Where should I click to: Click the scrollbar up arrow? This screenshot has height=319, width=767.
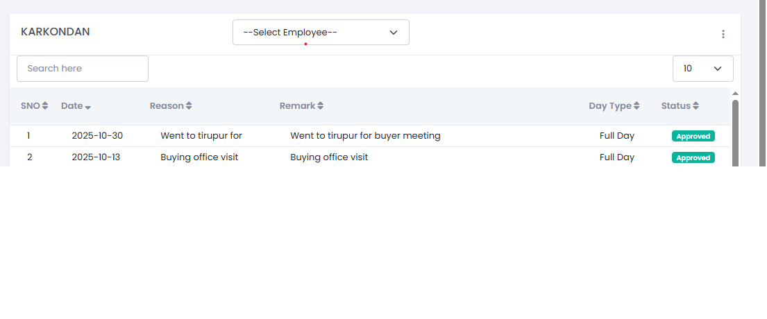tap(735, 94)
